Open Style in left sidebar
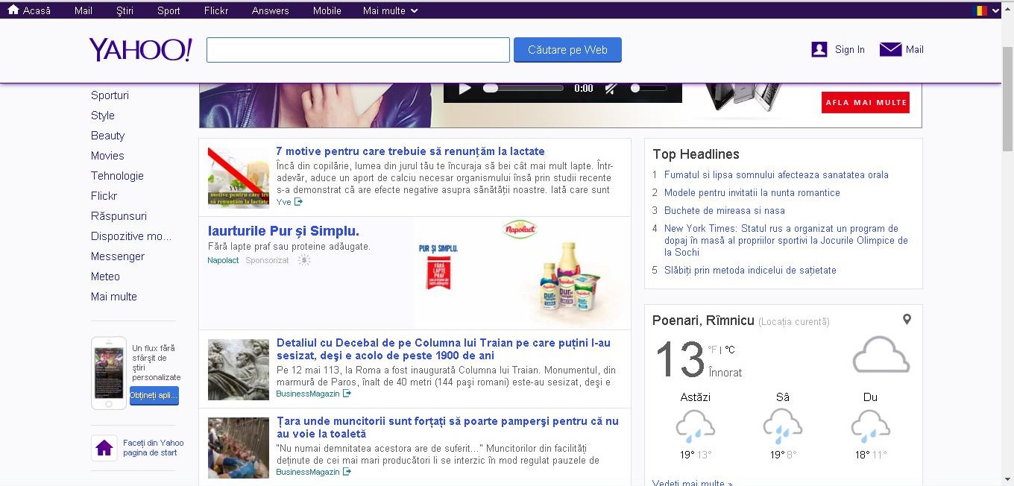The height and width of the screenshot is (486, 1014). (x=103, y=116)
